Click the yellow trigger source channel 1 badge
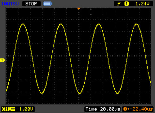155x113 pixels. (126, 4)
